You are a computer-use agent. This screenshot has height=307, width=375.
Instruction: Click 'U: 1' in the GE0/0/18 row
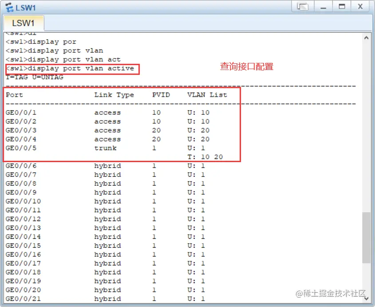196,272
